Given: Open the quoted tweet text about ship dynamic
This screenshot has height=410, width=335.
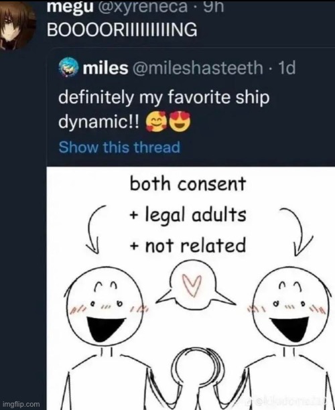Looking at the screenshot, I should click(164, 109).
